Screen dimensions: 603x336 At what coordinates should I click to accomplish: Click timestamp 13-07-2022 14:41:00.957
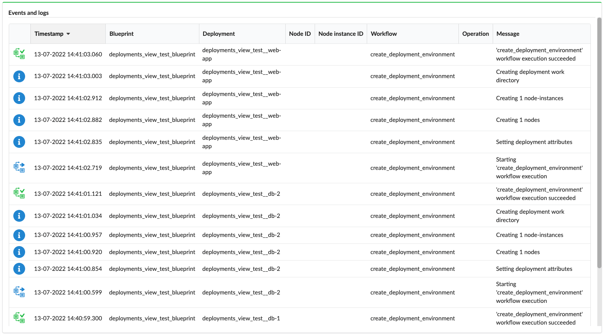click(x=68, y=235)
